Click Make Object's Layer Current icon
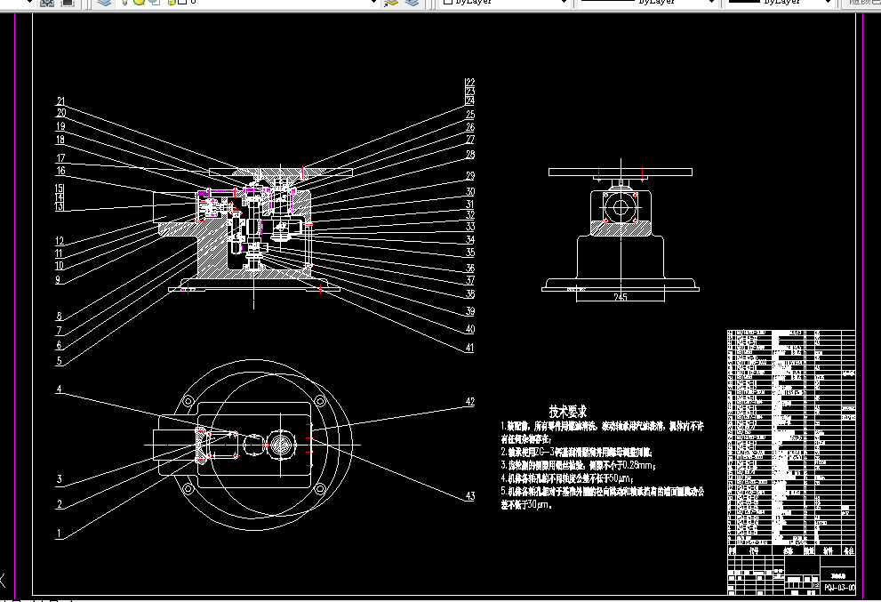This screenshot has width=881, height=602. click(391, 3)
